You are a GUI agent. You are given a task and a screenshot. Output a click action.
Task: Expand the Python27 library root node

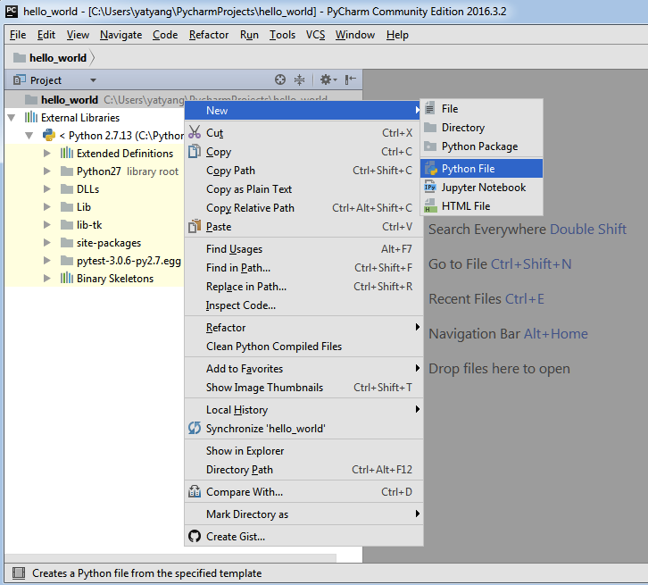pyautogui.click(x=47, y=171)
